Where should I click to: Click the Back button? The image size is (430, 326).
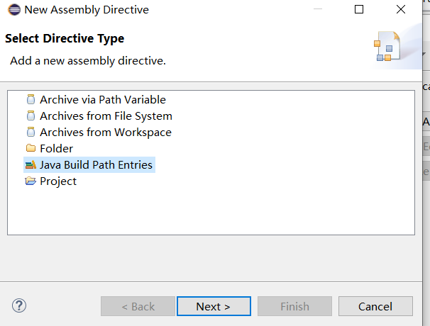pos(138,306)
